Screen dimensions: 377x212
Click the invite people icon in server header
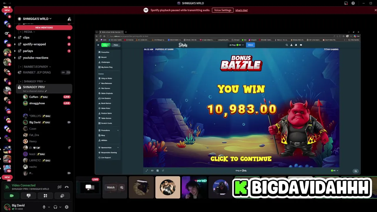pos(69,19)
